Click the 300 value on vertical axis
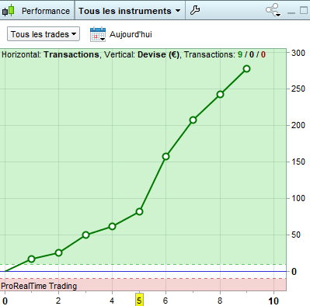310x306 pixels. (298, 53)
